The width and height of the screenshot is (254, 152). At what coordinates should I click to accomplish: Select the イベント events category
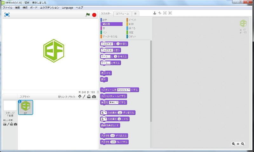click(x=138, y=20)
